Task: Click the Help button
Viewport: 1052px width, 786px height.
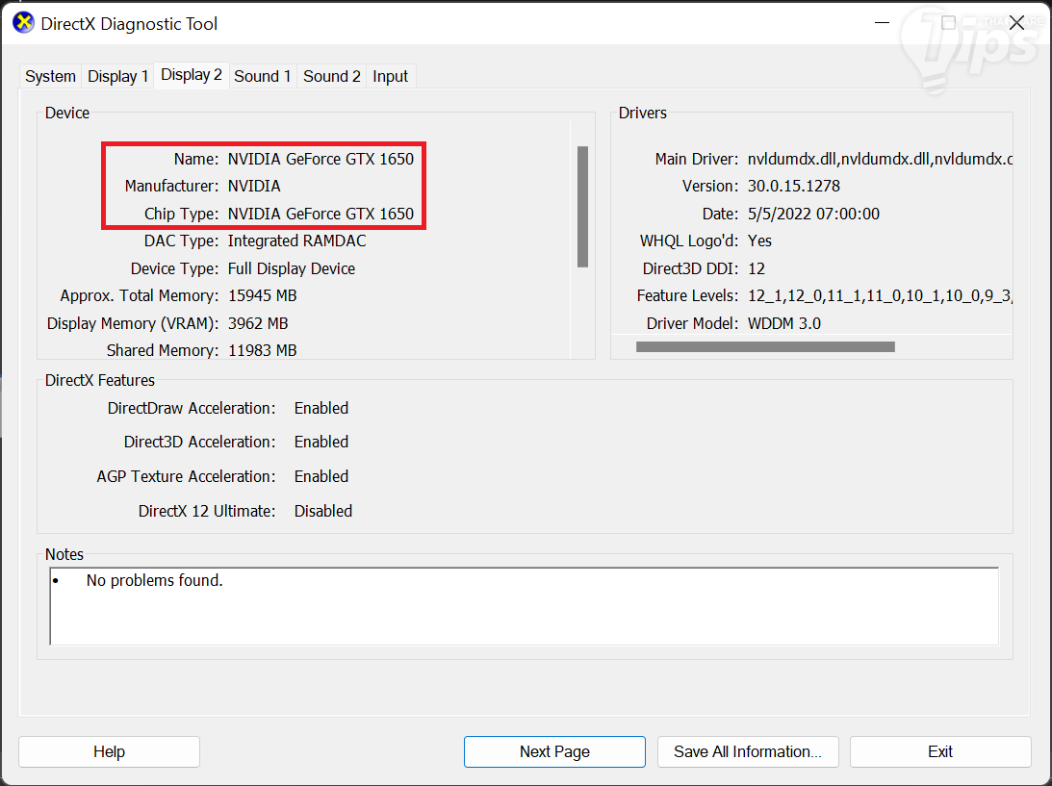Action: pos(110,751)
